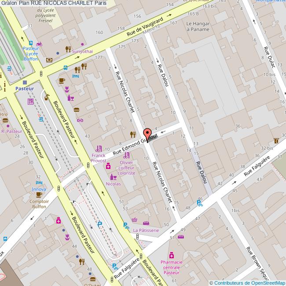Screen dimensions: 286x286
Task: Select the Suriyothai restaurant icon
Action: coord(68,49)
